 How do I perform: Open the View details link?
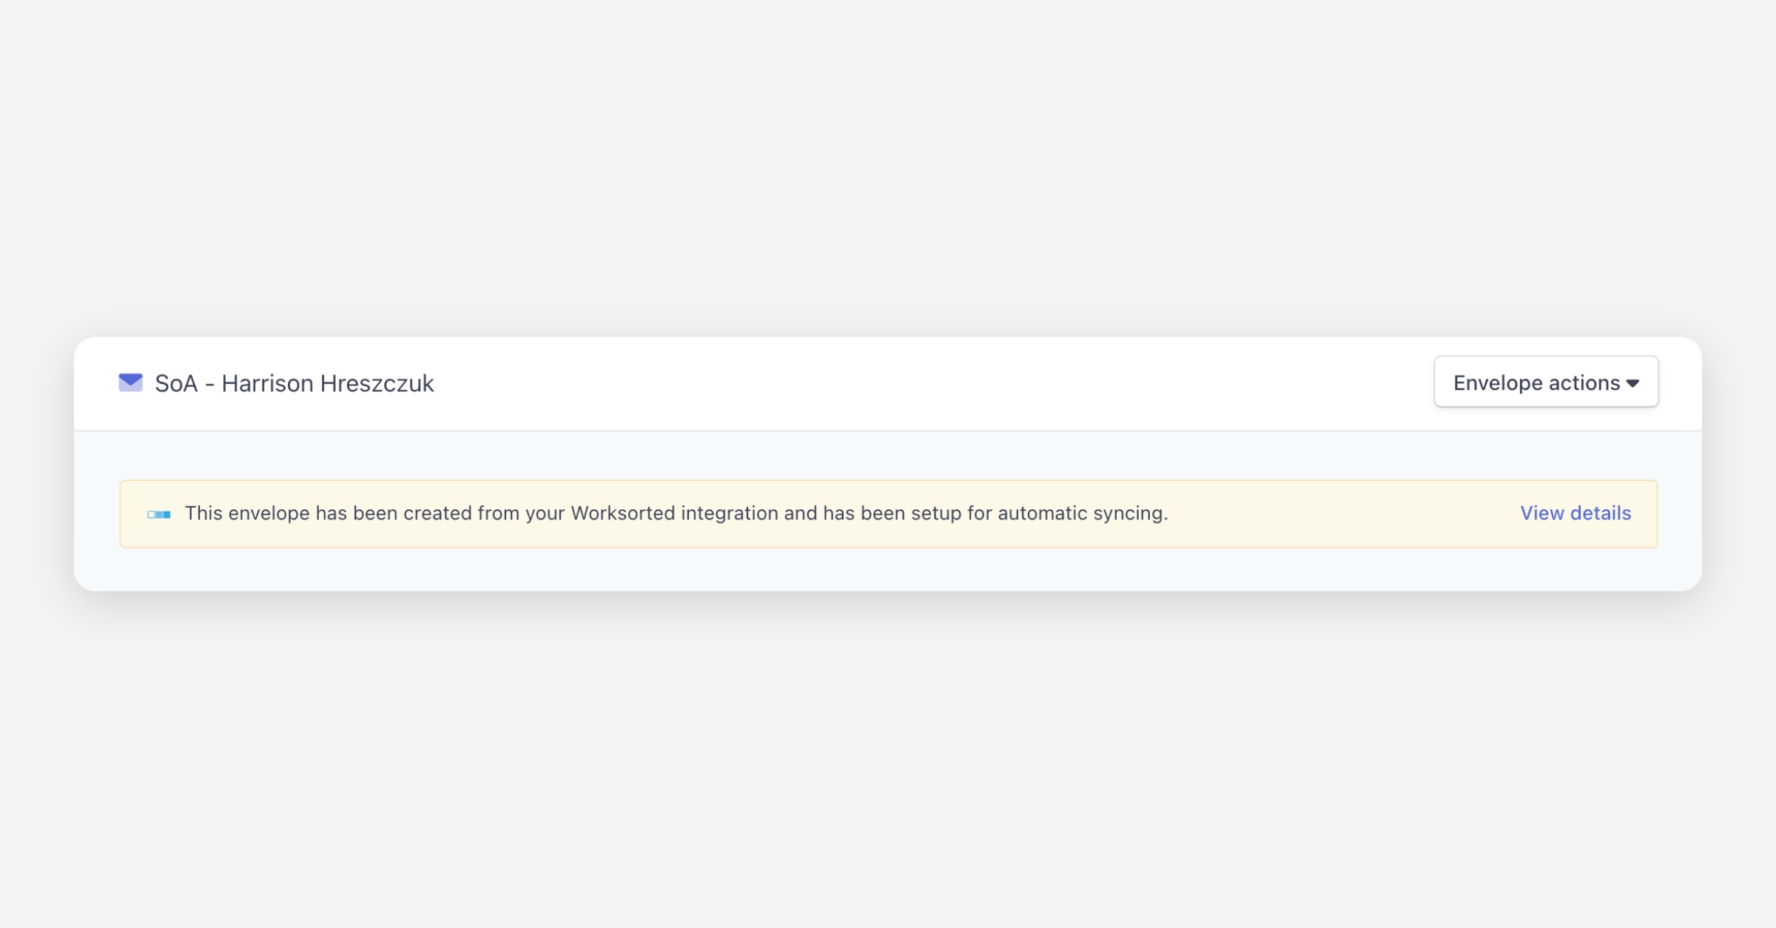click(x=1575, y=514)
